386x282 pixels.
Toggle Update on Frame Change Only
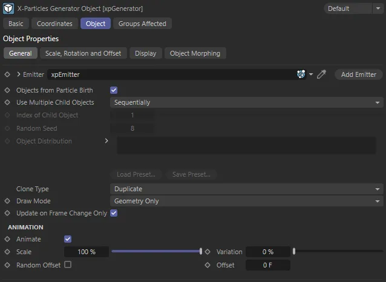[114, 213]
